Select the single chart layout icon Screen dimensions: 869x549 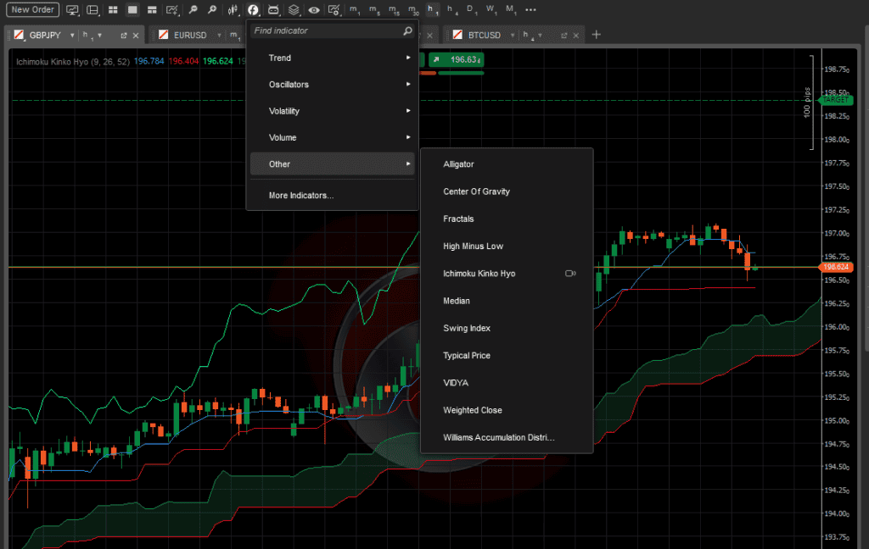[x=132, y=10]
